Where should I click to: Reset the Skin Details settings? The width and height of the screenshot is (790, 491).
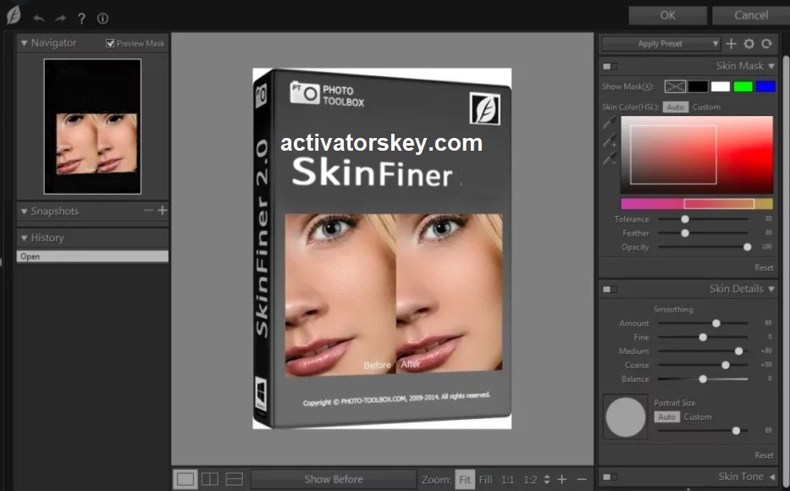(x=764, y=455)
